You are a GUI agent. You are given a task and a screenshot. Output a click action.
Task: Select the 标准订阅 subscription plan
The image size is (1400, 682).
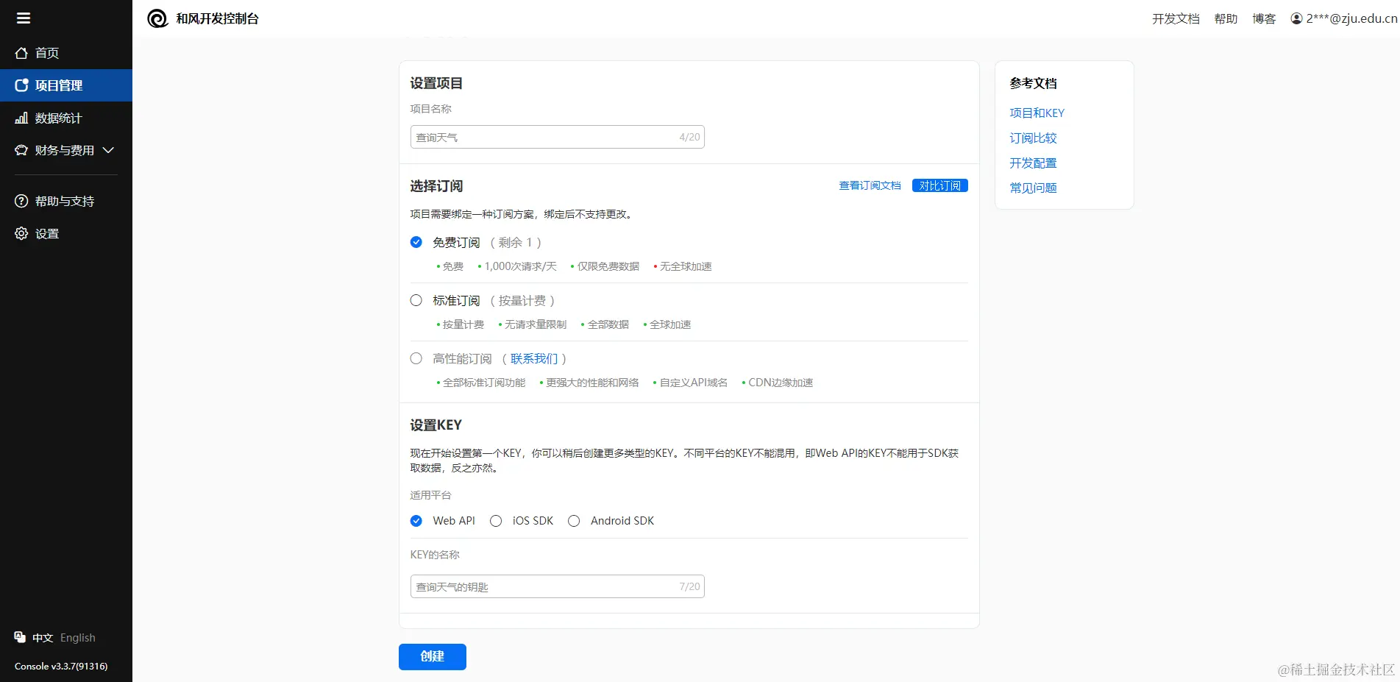416,300
